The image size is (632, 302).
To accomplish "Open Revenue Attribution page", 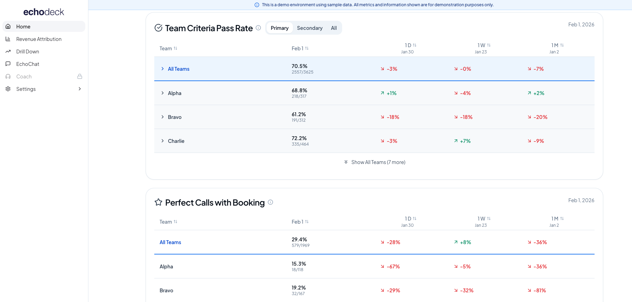I will 39,39.
